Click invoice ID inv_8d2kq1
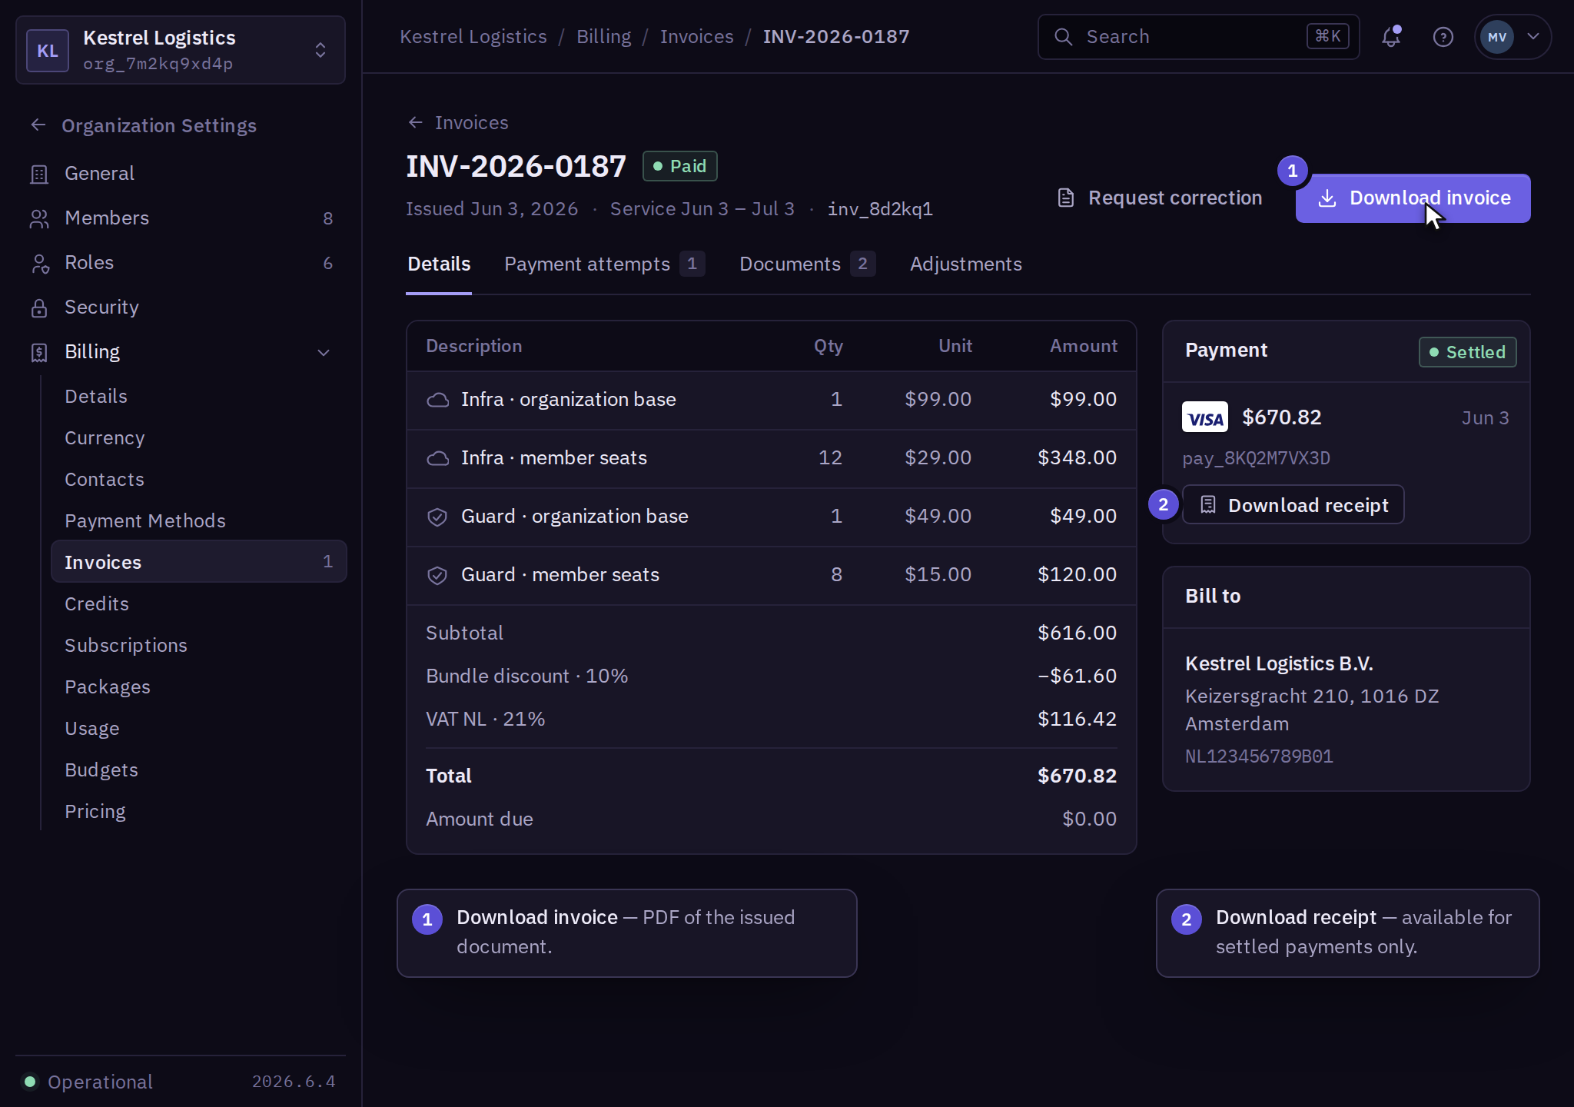 (x=880, y=209)
